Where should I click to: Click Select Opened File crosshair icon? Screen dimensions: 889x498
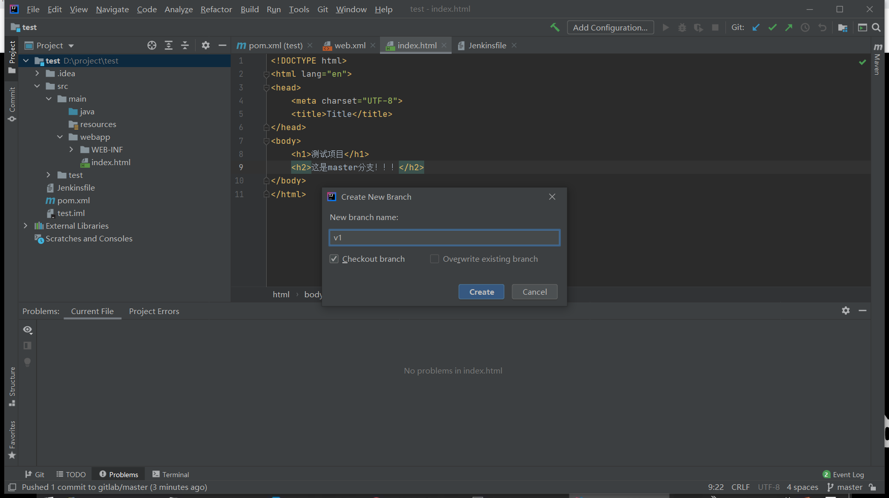click(x=152, y=45)
